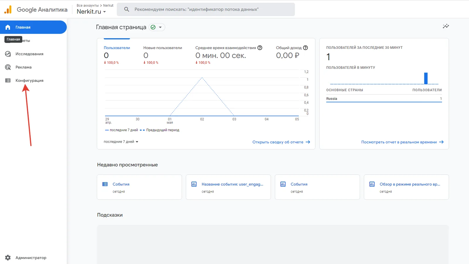Screen dimensions: 469x264
Task: Click help icon beside Общий доход
Action: click(x=305, y=48)
